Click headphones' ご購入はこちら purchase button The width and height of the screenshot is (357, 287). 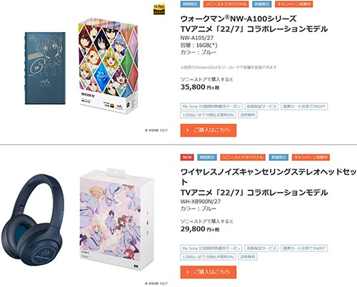[x=208, y=272]
